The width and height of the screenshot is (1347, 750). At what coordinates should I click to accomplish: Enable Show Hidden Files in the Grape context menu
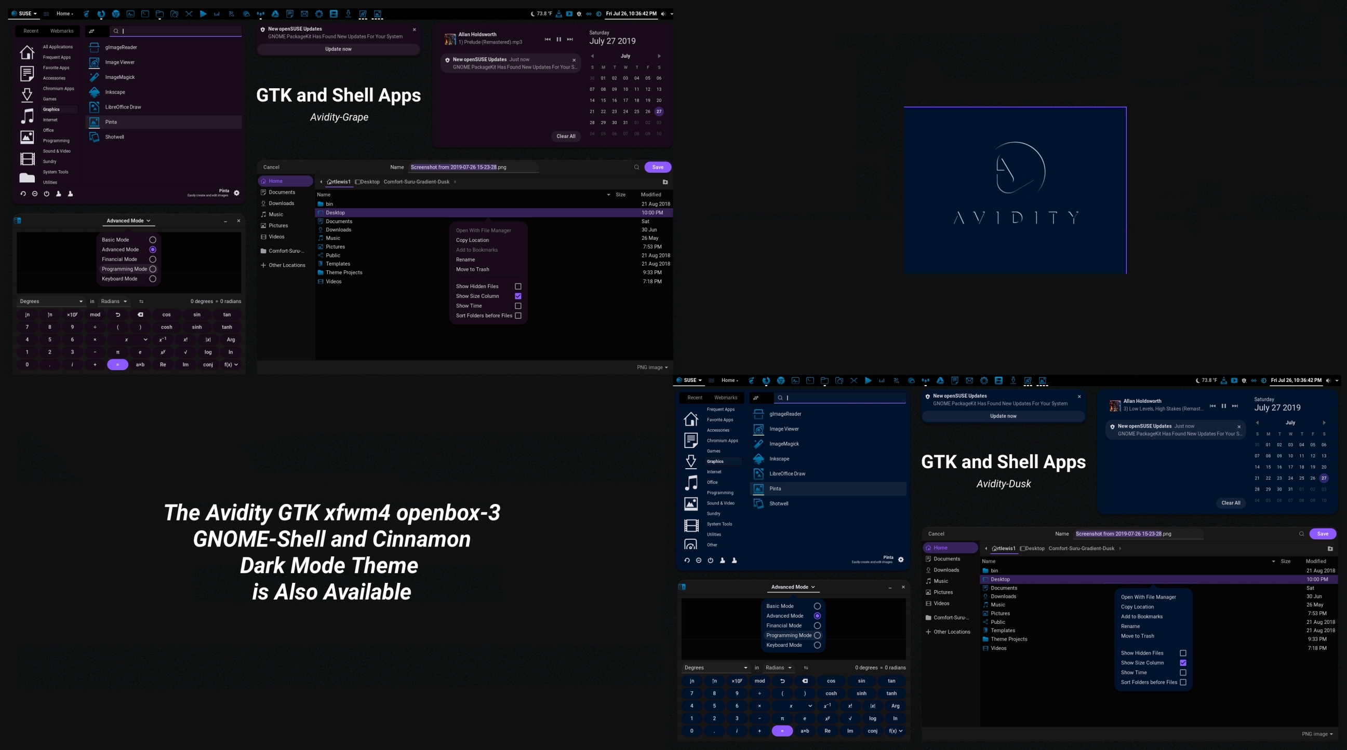(x=518, y=286)
